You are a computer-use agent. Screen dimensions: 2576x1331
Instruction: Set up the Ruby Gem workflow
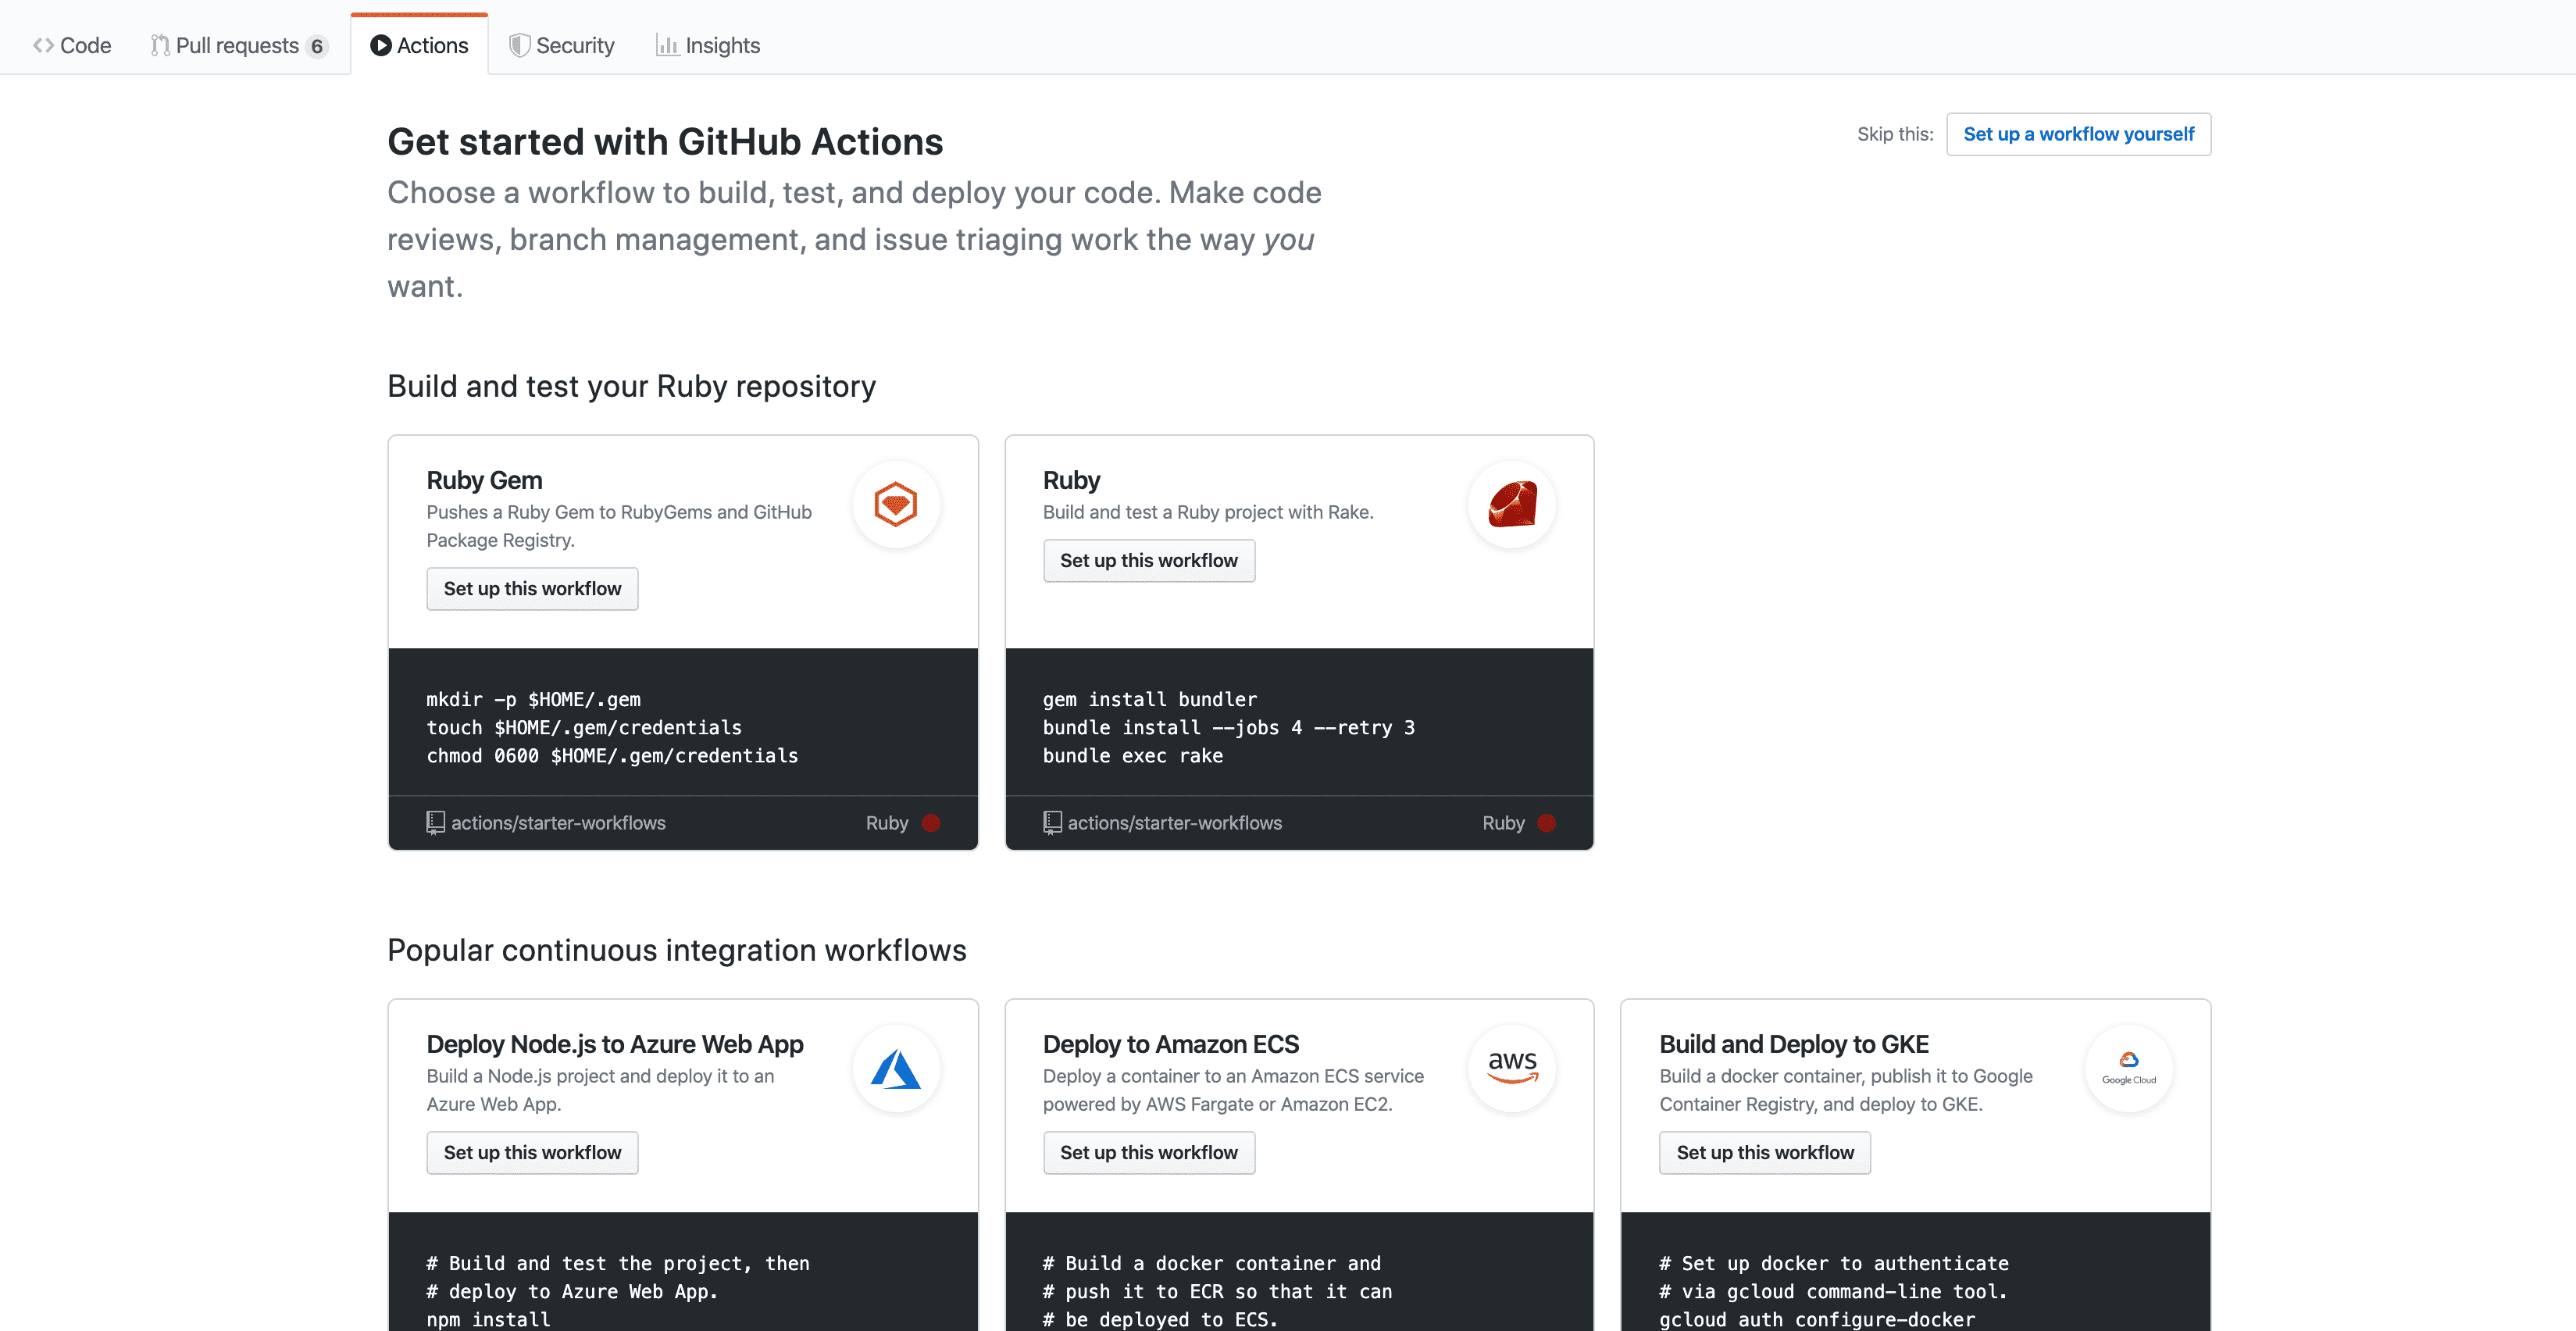532,589
